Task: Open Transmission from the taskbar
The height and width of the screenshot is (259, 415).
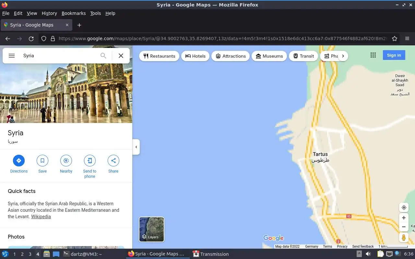Action: [x=211, y=254]
